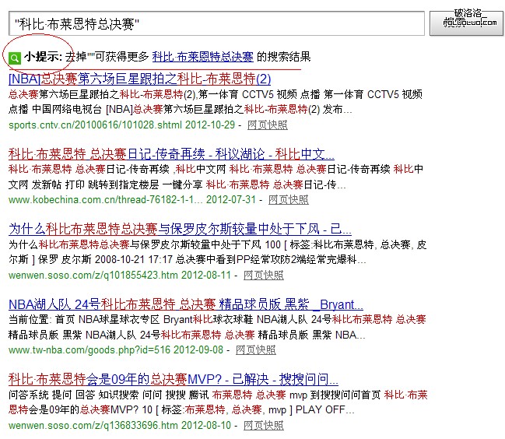Open result "[NBA]总决赛第六场巨星跟拍之科比-布莱恩特(2)"
Screen dimensions: 505x439
tap(139, 79)
